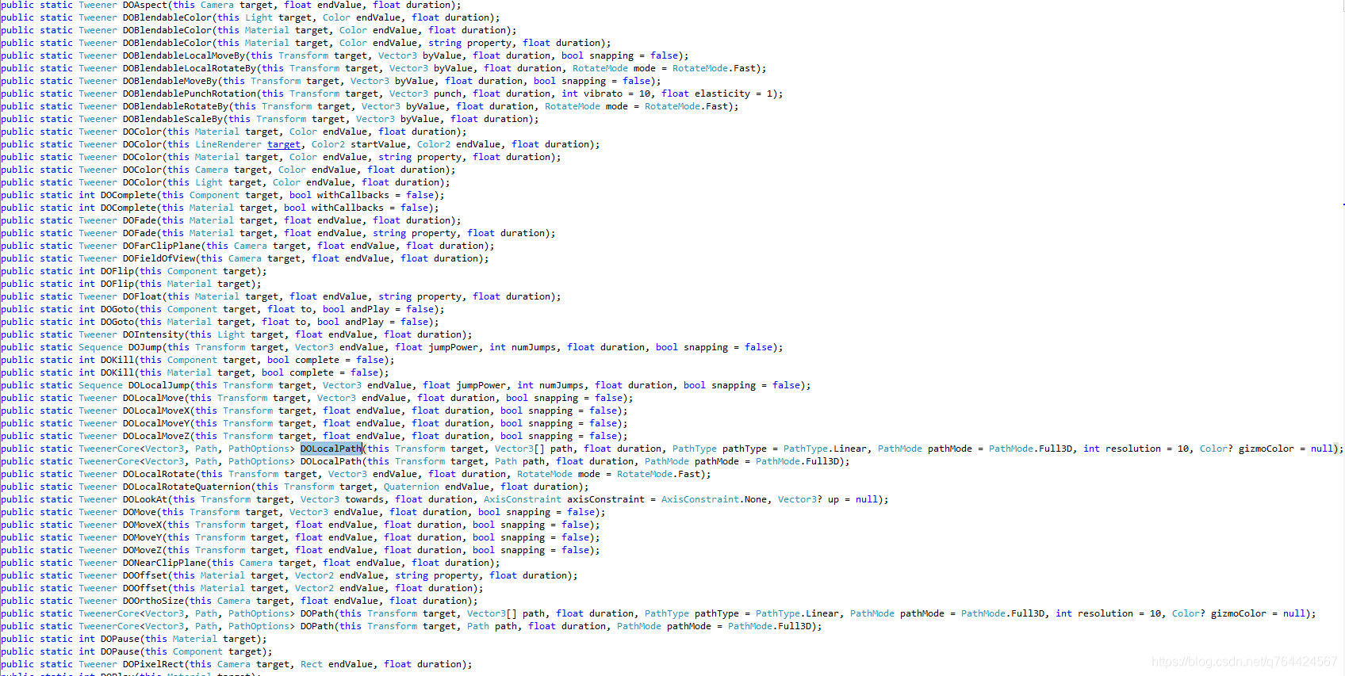Click 'jumpPower' parameter in DOJump line
Image resolution: width=1345 pixels, height=676 pixels.
[454, 347]
